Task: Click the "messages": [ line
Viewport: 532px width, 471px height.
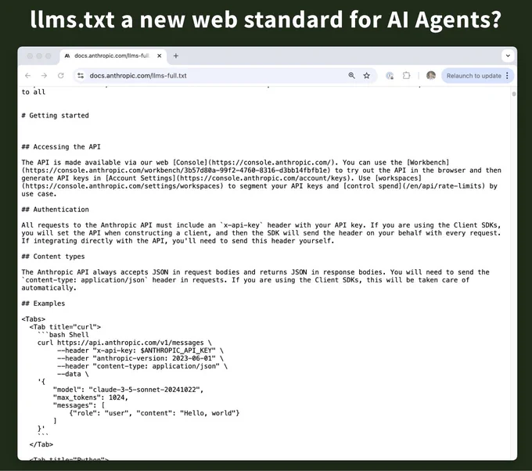Action: 79,405
